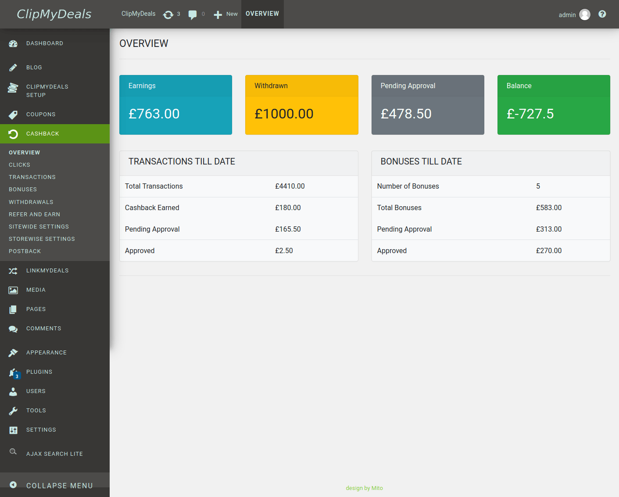619x497 pixels.
Task: Click the Earnings £763.00 card
Action: 176,105
